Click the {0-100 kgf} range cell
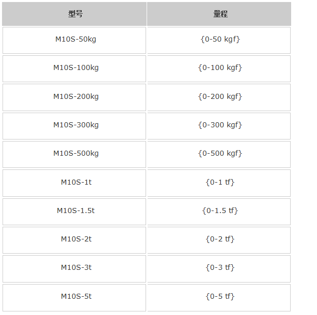317x315 pixels. pos(220,68)
